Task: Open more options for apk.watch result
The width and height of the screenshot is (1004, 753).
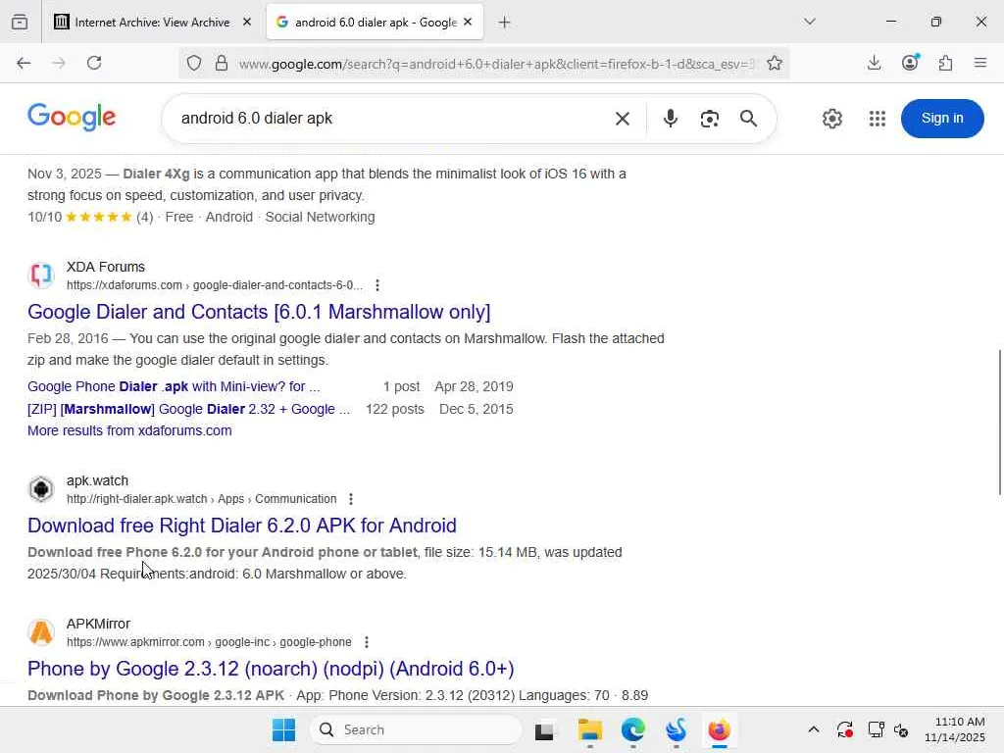Action: pyautogui.click(x=350, y=499)
